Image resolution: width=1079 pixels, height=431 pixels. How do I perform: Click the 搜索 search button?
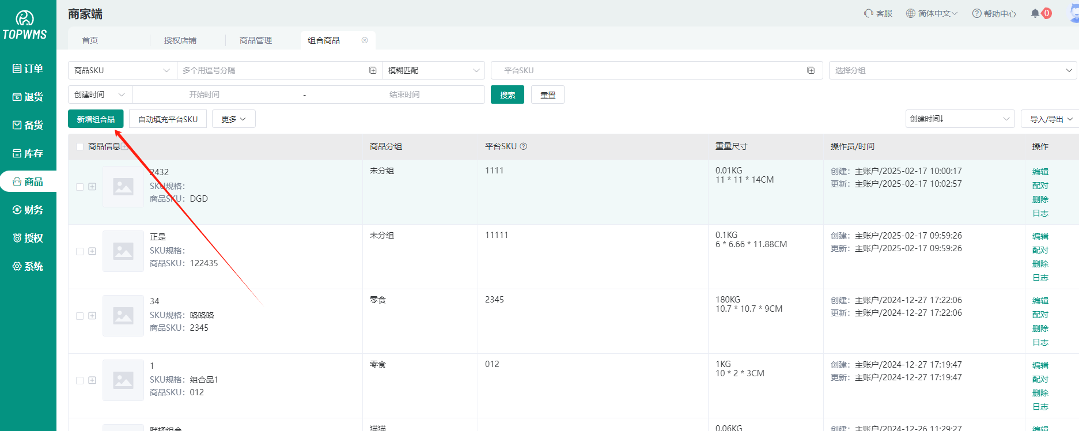pyautogui.click(x=508, y=94)
